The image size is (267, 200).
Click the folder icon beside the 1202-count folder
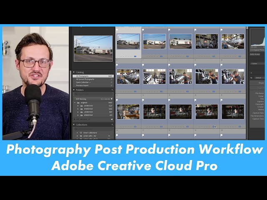click(82, 109)
